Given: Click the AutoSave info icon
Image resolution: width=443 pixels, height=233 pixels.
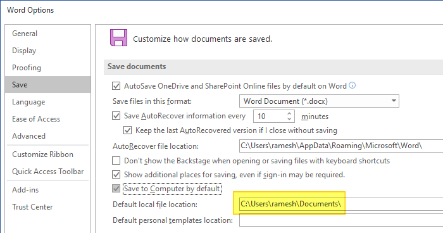Looking at the screenshot, I should tap(352, 85).
